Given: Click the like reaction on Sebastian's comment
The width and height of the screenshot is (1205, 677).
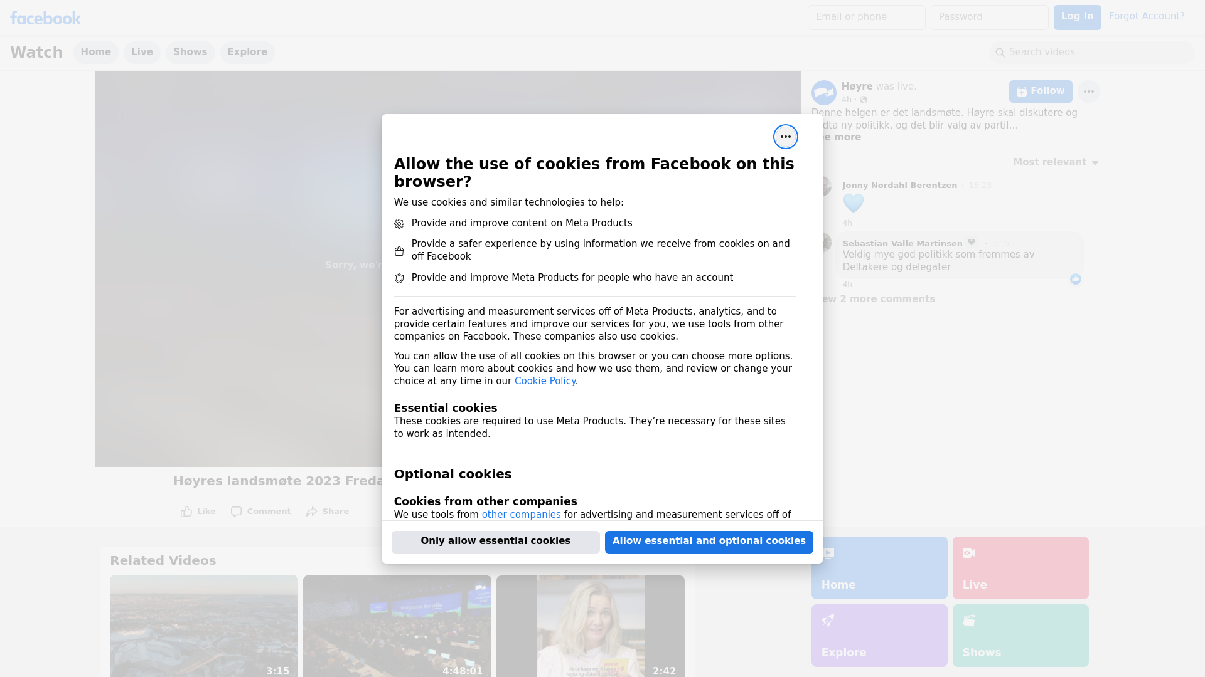Looking at the screenshot, I should (1075, 279).
